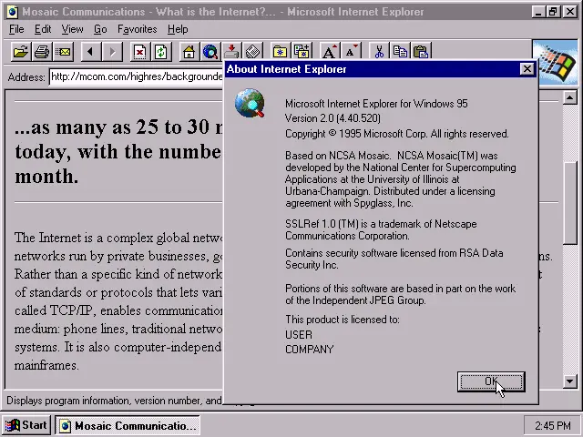Screen dimensions: 583x437
Task: Open the Windows Start button
Action: coord(26,425)
